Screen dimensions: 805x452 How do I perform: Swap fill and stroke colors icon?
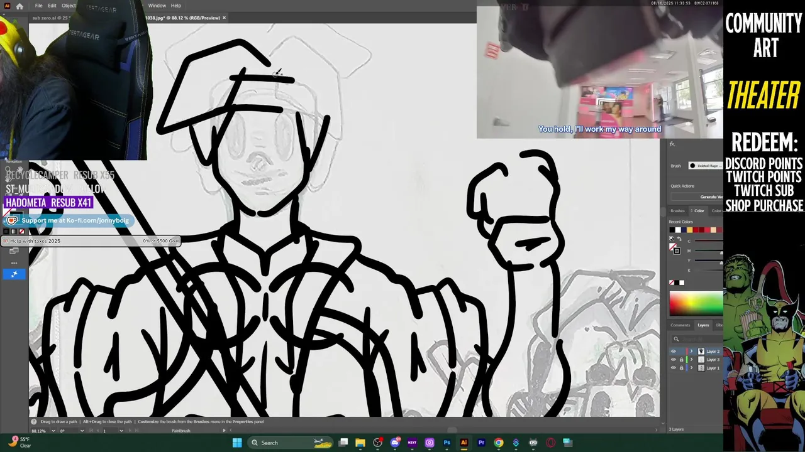(679, 239)
